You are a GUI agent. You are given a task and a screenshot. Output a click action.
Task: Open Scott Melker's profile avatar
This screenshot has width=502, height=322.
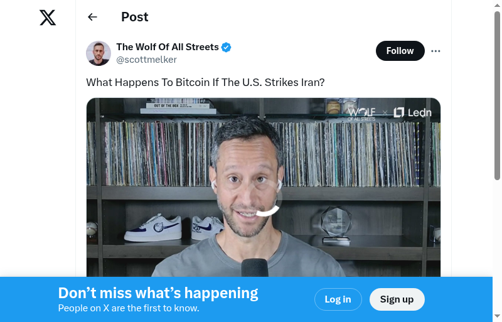(x=99, y=53)
